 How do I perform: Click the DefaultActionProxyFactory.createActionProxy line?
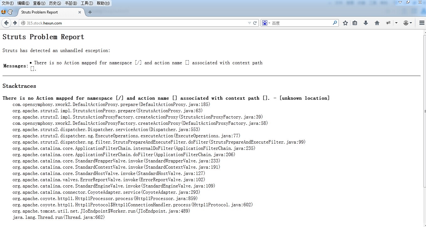(140, 123)
